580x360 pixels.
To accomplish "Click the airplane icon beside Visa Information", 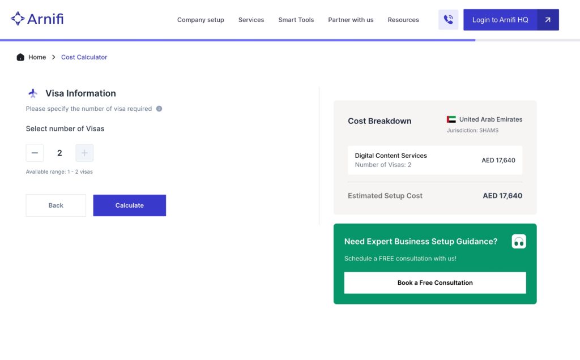I will click(32, 93).
